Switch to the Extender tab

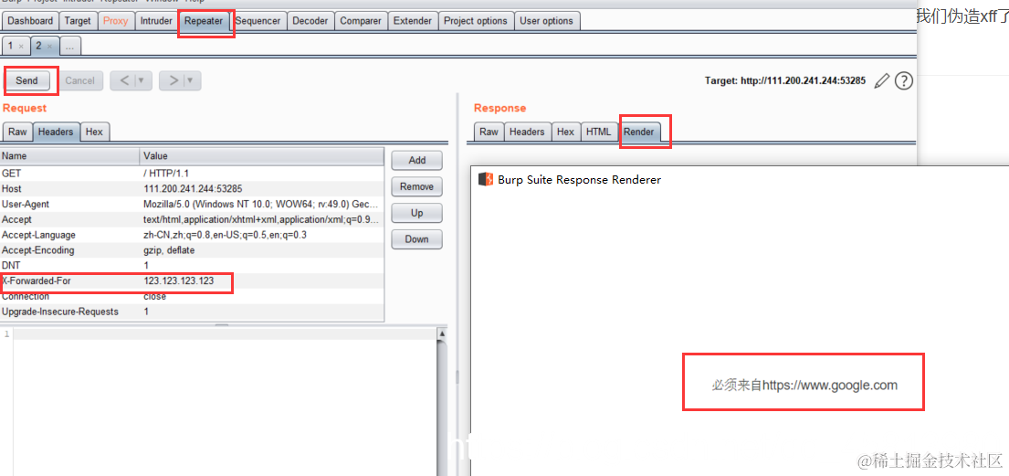tap(413, 21)
